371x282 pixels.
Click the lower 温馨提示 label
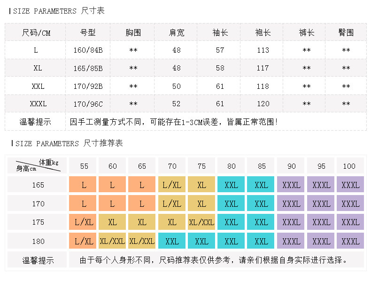[38, 260]
